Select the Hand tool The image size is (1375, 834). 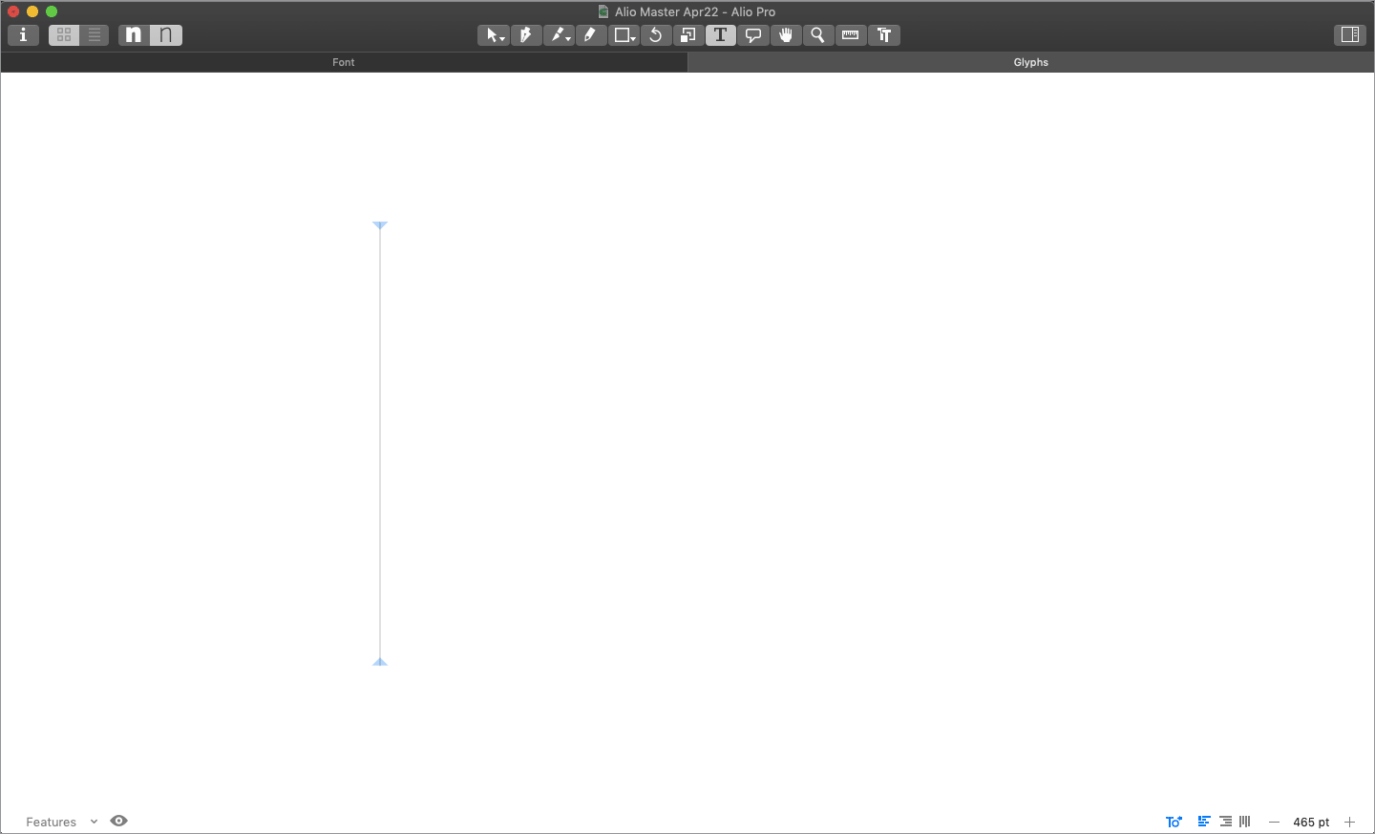click(x=786, y=35)
